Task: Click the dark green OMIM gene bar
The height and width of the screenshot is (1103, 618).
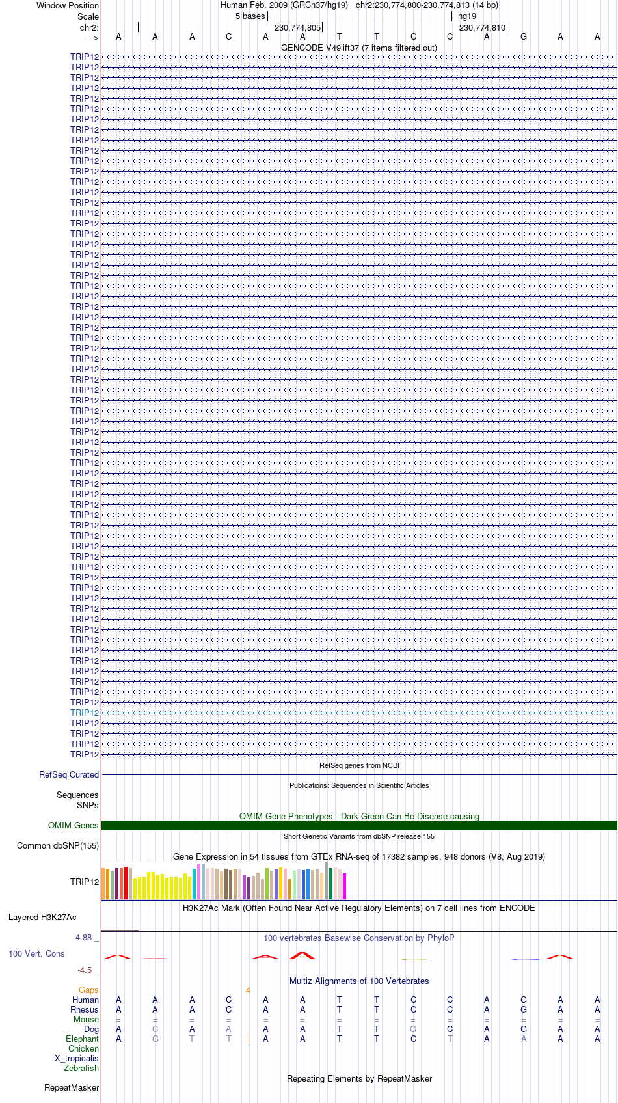Action: [359, 825]
